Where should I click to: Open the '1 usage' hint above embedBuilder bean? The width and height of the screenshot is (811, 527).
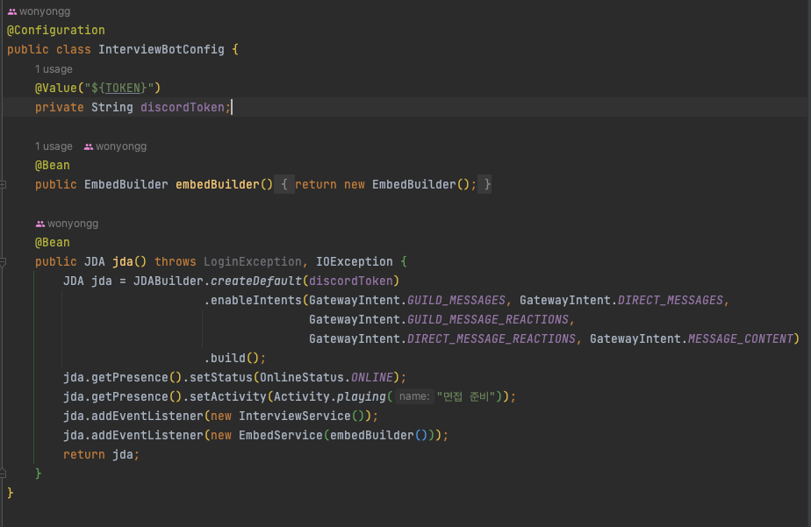54,146
